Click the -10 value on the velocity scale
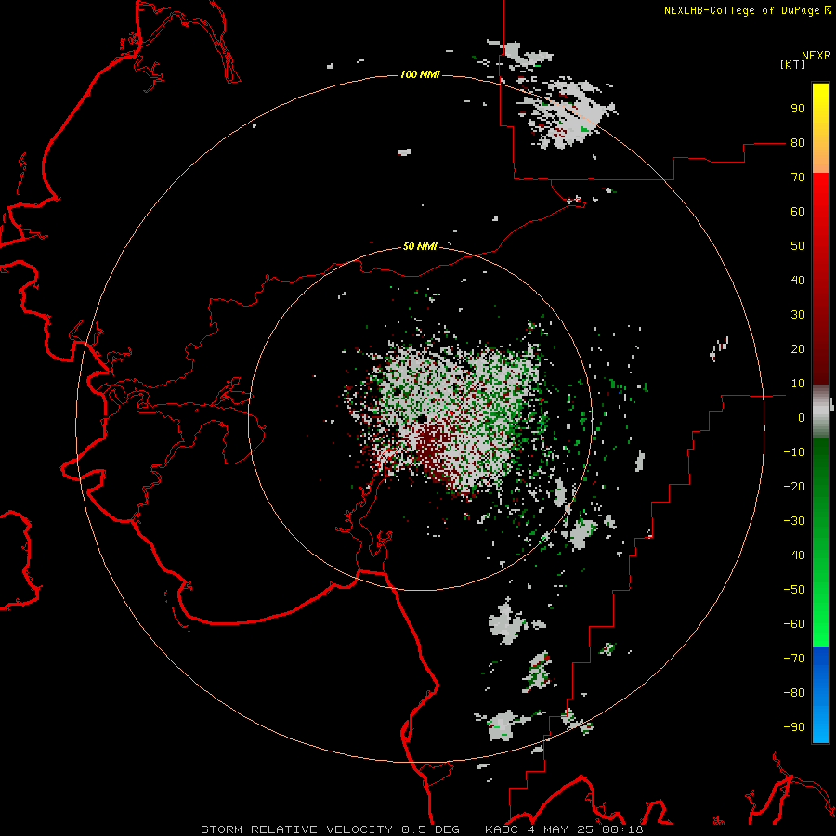Image resolution: width=836 pixels, height=836 pixels. pos(794,452)
